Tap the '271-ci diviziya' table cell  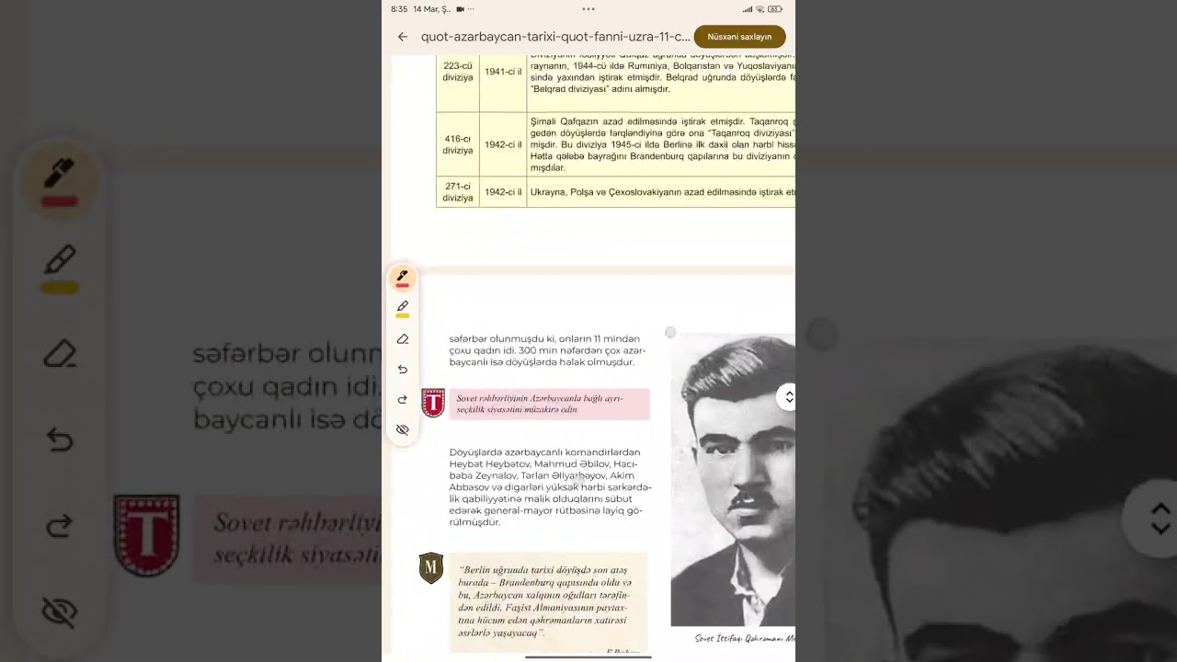coord(457,192)
